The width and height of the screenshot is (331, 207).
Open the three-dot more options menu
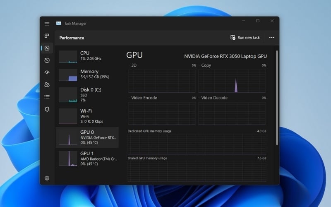coord(272,38)
